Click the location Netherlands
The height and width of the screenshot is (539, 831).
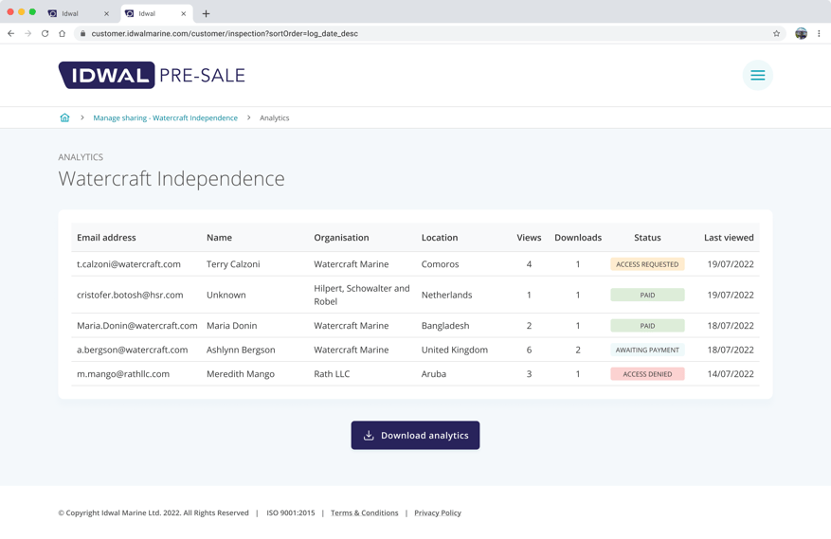click(x=446, y=295)
